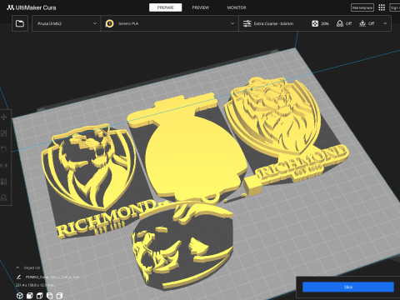400x300 pixels.
Task: Collapse the Object list chevron
Action: point(17,267)
